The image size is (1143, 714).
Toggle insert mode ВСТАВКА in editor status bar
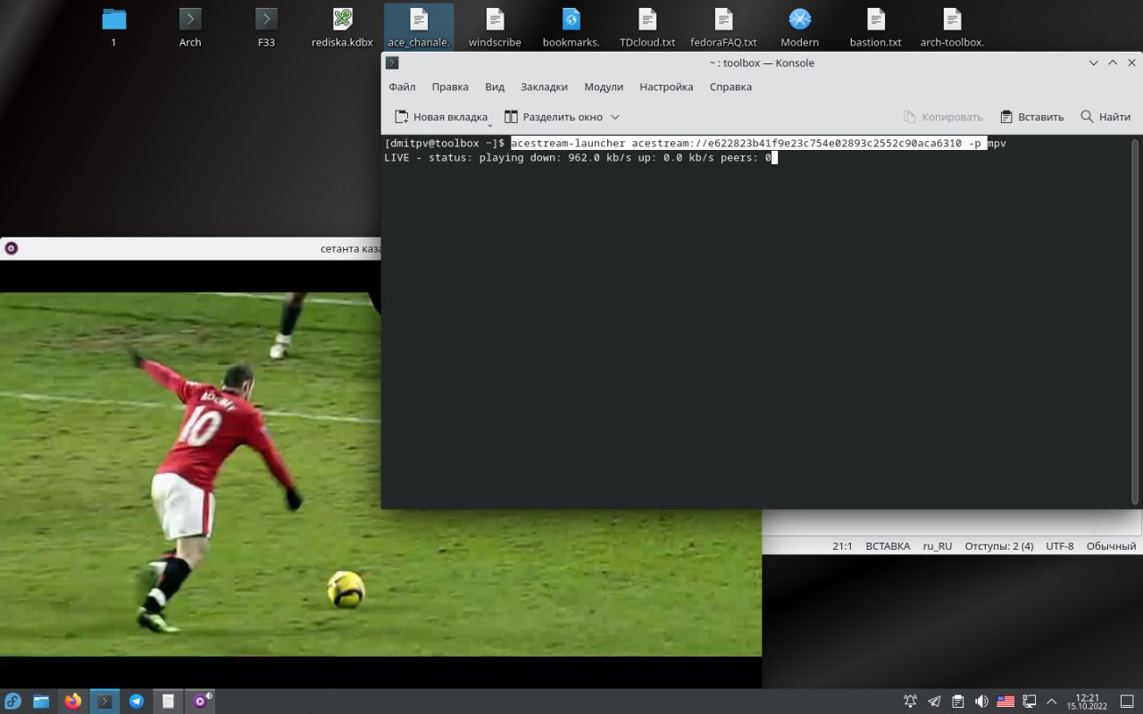pos(888,546)
